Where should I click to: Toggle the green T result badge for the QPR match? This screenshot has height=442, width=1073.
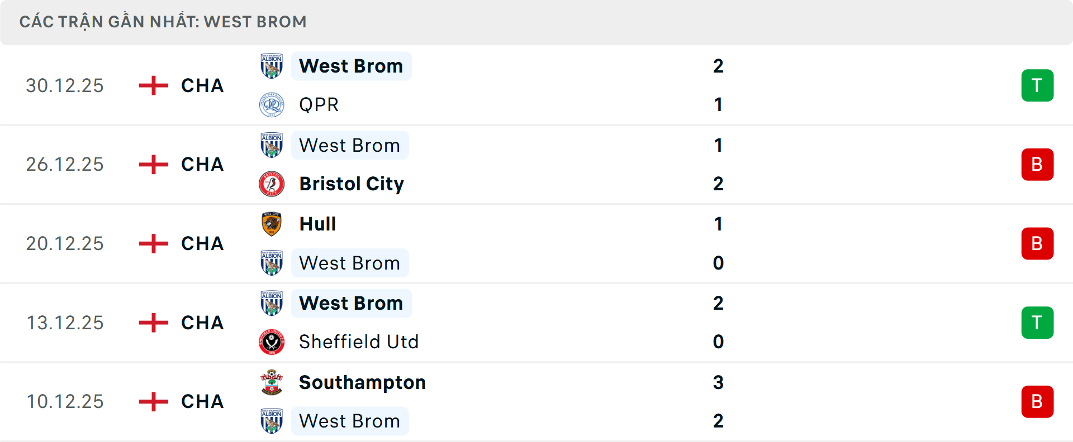(x=1037, y=85)
